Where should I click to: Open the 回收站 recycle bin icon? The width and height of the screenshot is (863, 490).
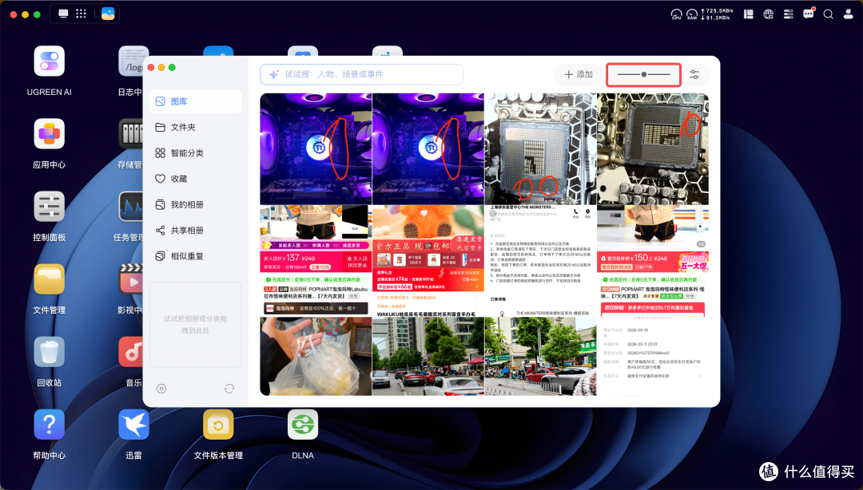coord(49,351)
